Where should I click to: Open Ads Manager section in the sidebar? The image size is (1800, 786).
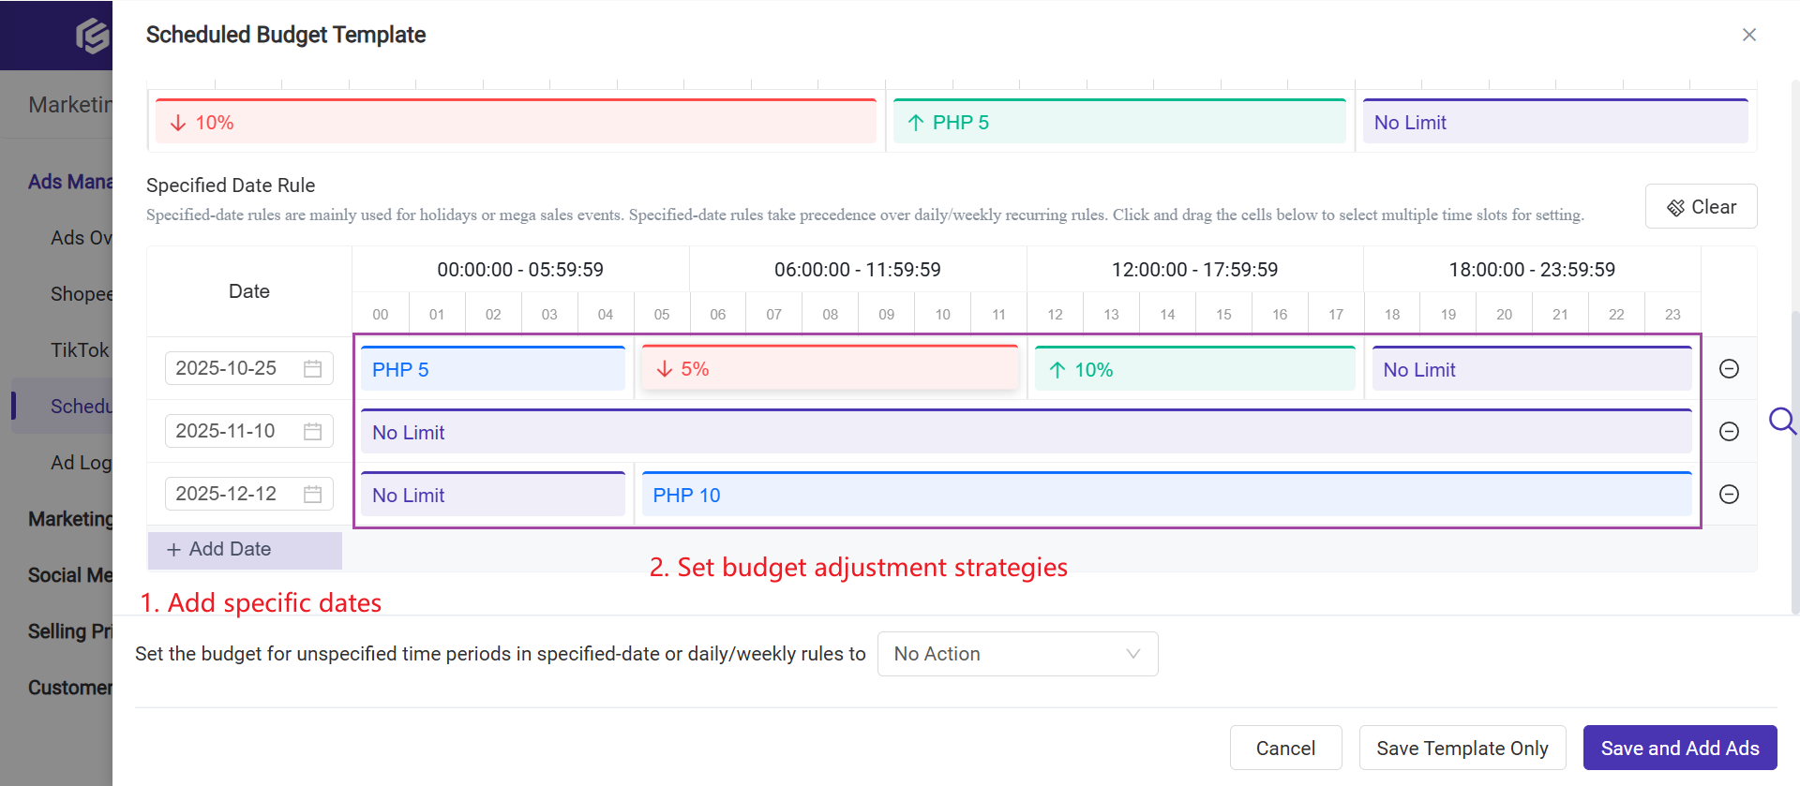point(72,181)
